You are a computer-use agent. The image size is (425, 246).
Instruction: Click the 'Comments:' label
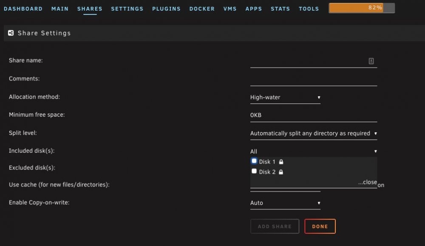[x=24, y=79]
